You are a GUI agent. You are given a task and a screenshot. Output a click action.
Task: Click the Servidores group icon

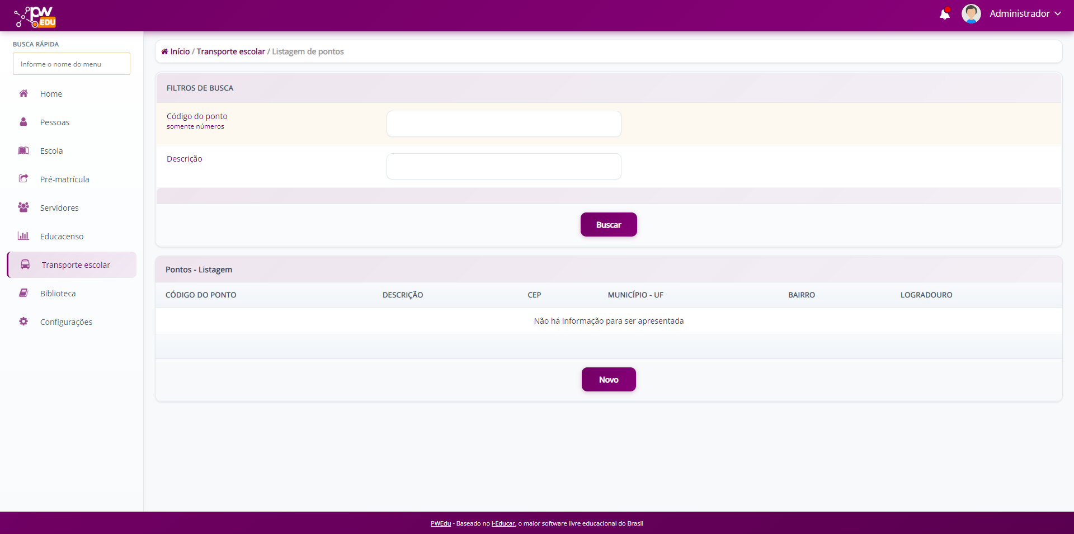(x=23, y=207)
